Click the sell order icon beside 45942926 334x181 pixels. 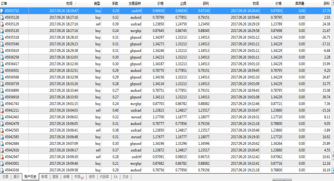point(2,150)
